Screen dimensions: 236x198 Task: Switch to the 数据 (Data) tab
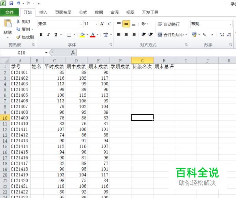99,12
